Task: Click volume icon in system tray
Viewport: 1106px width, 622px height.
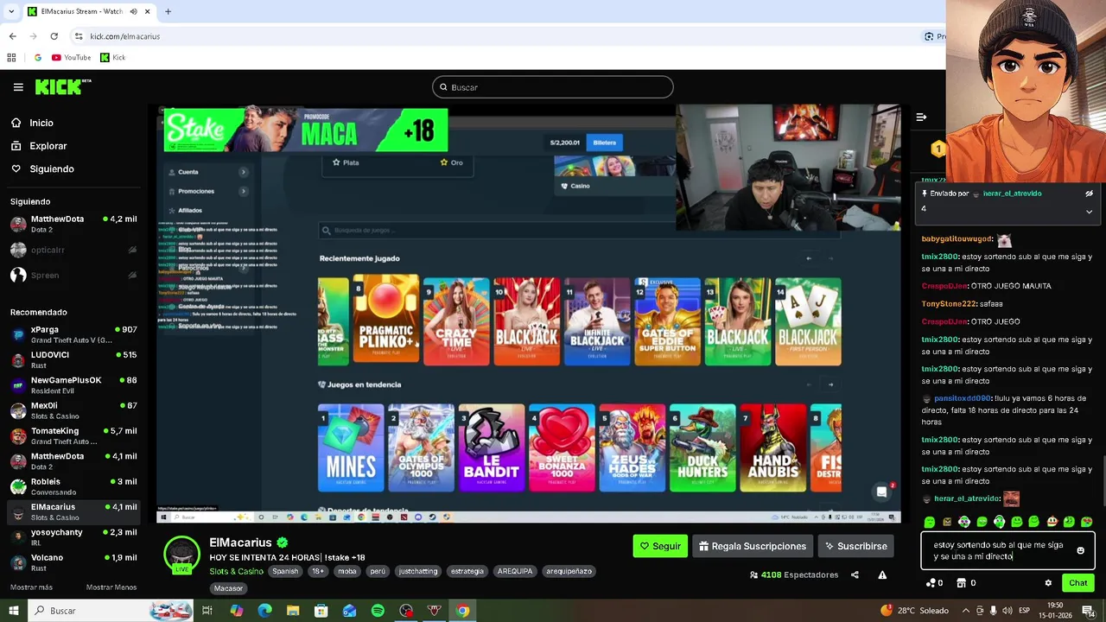Action: [1007, 611]
